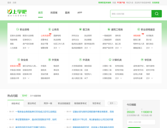Open 执业药师 link
The image size is (167, 128).
pos(88,36)
